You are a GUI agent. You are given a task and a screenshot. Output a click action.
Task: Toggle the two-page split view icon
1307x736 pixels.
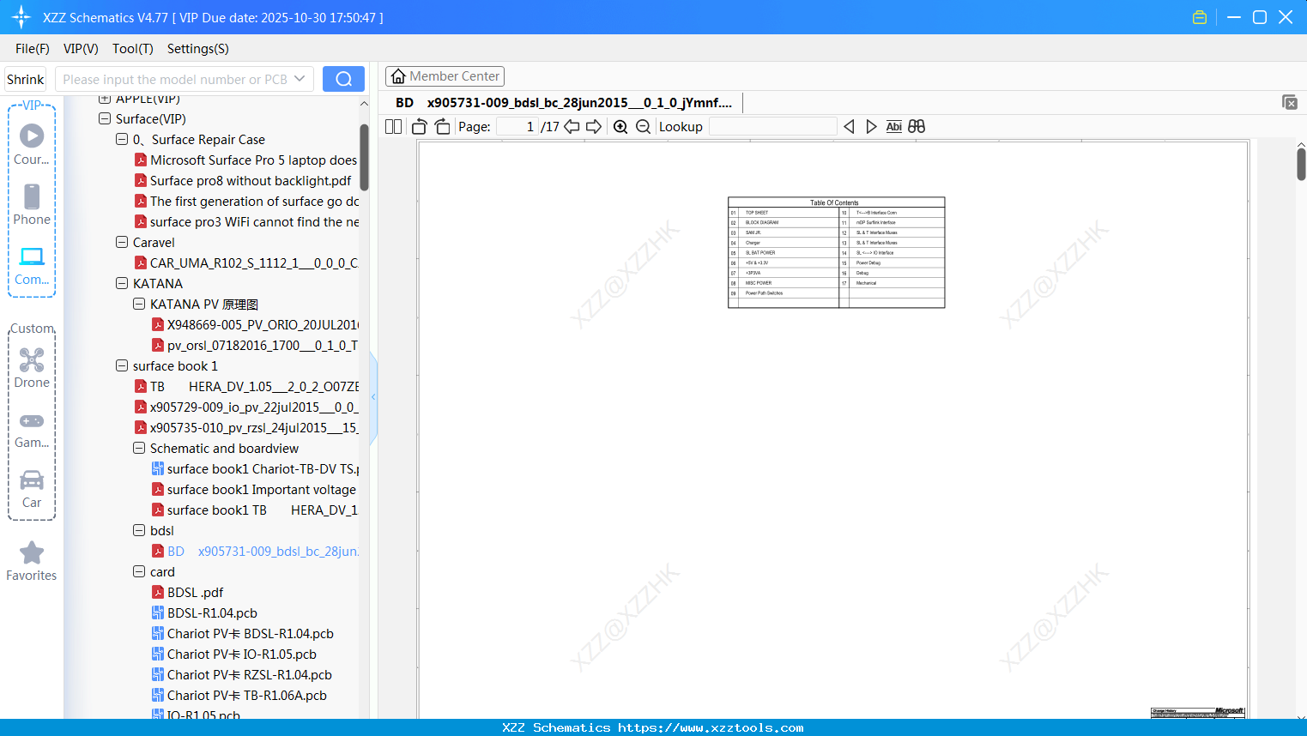(x=394, y=126)
